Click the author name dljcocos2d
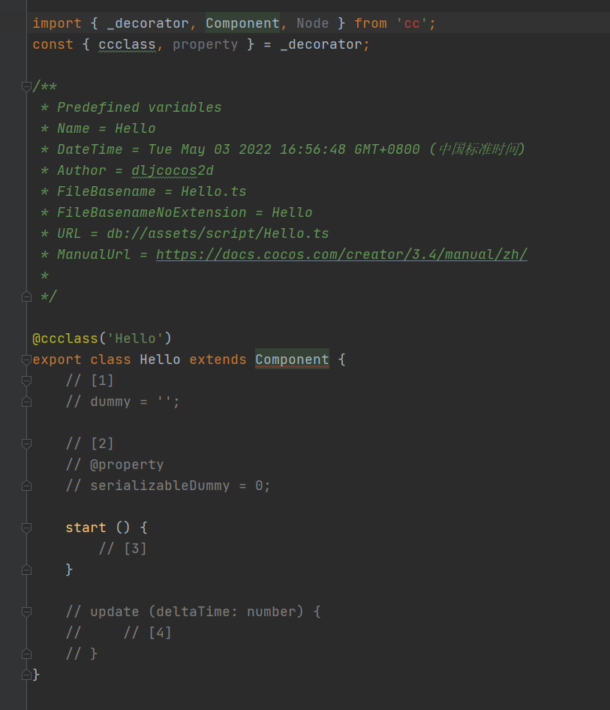Viewport: 610px width, 710px height. (173, 170)
